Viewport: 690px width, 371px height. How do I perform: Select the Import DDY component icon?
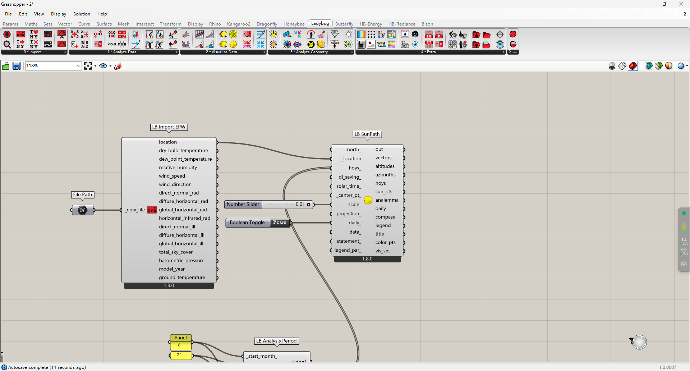coord(48,35)
